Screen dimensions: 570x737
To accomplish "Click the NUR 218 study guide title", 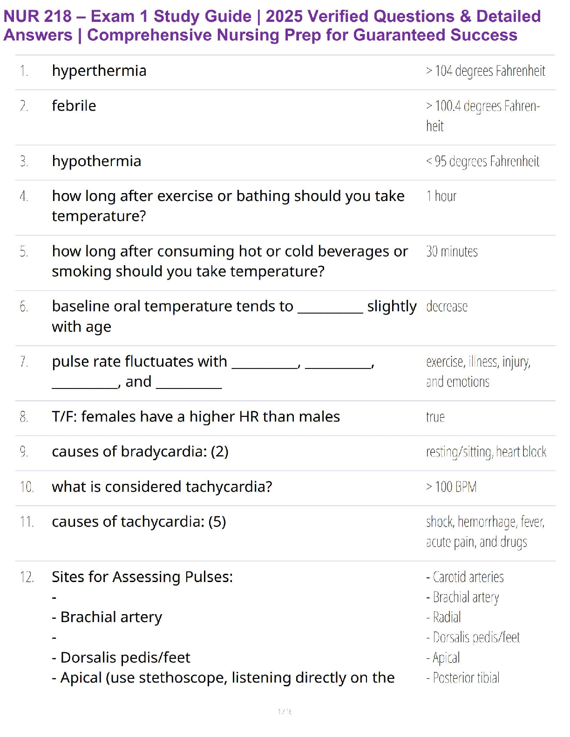I will [x=272, y=26].
